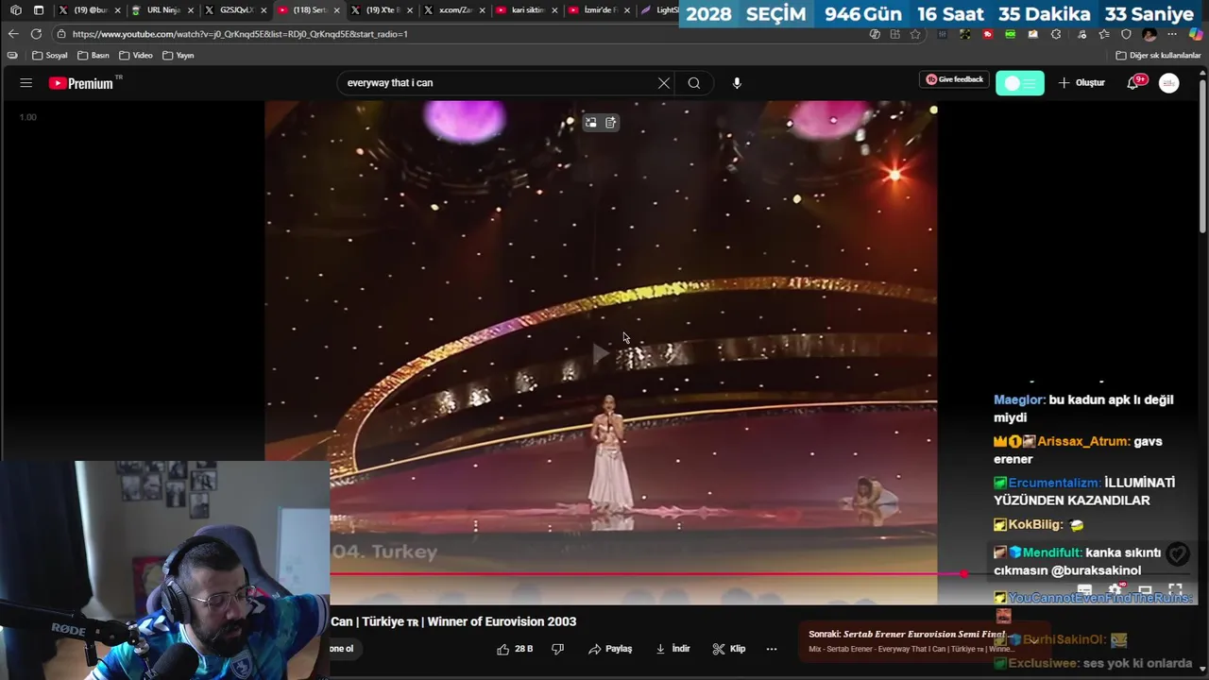Open the browser favorites list icon
The width and height of the screenshot is (1209, 680).
1103,34
